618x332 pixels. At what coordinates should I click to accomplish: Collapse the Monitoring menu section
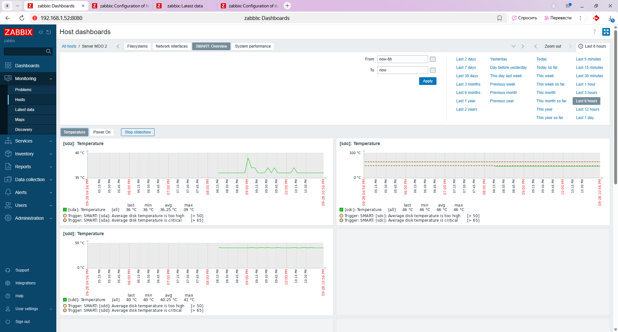tap(51, 79)
